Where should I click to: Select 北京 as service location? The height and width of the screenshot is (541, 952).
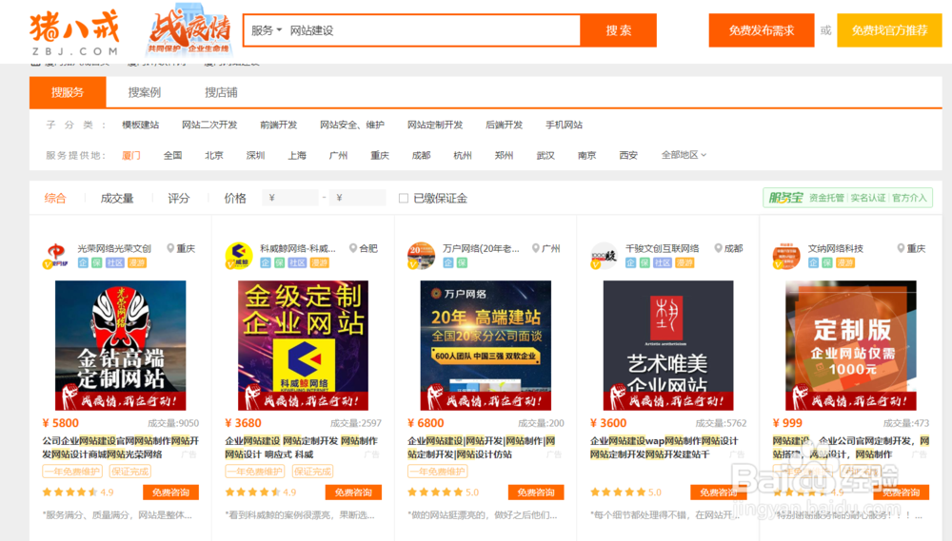(x=213, y=155)
